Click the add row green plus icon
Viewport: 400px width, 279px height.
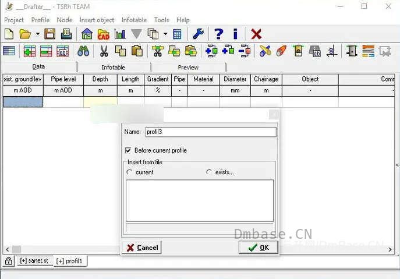click(x=29, y=51)
